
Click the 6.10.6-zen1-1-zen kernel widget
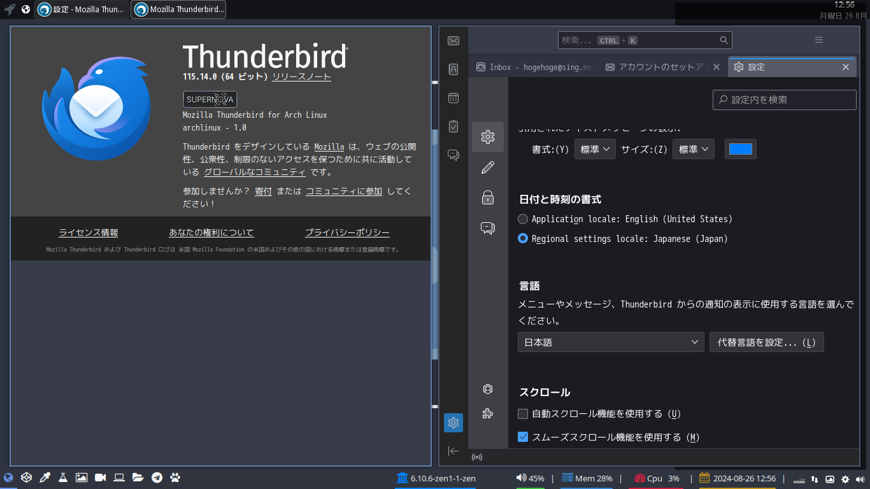click(436, 479)
